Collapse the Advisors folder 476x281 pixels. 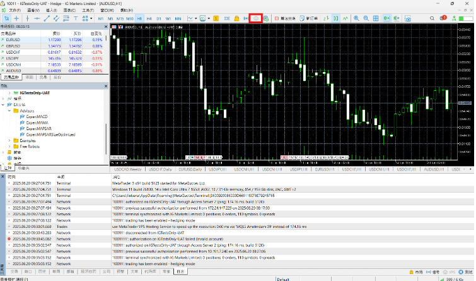click(x=8, y=111)
